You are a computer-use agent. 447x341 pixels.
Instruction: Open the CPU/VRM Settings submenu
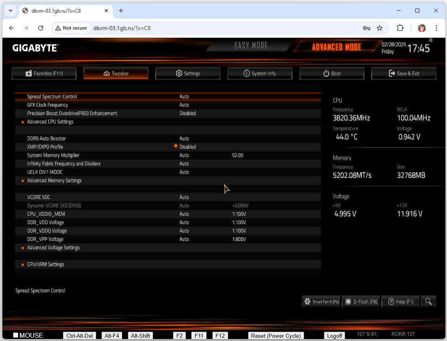(45, 264)
